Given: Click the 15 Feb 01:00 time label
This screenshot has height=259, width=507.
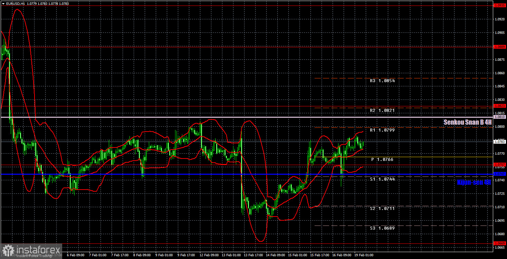Looking at the screenshot, I should tap(298, 255).
